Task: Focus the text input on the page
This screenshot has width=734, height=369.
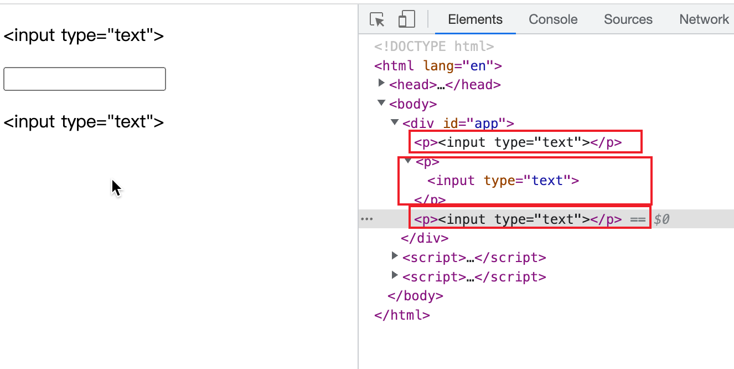Action: tap(85, 79)
